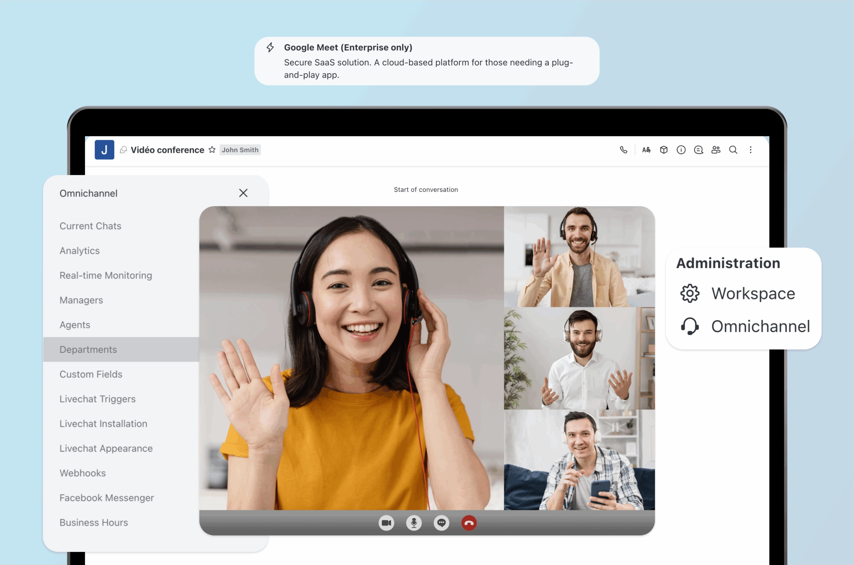Start a voice call with phone icon
The image size is (854, 565).
point(623,150)
